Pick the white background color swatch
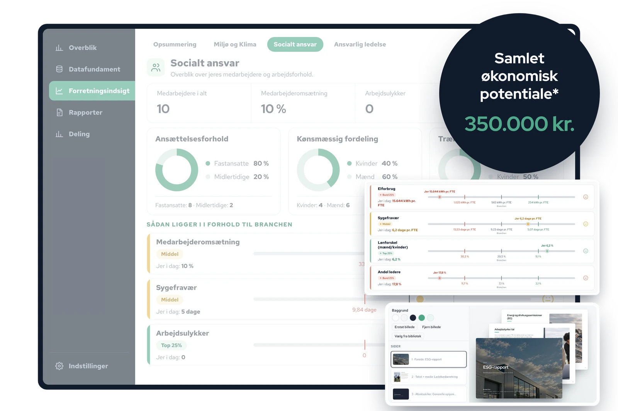 tap(395, 318)
